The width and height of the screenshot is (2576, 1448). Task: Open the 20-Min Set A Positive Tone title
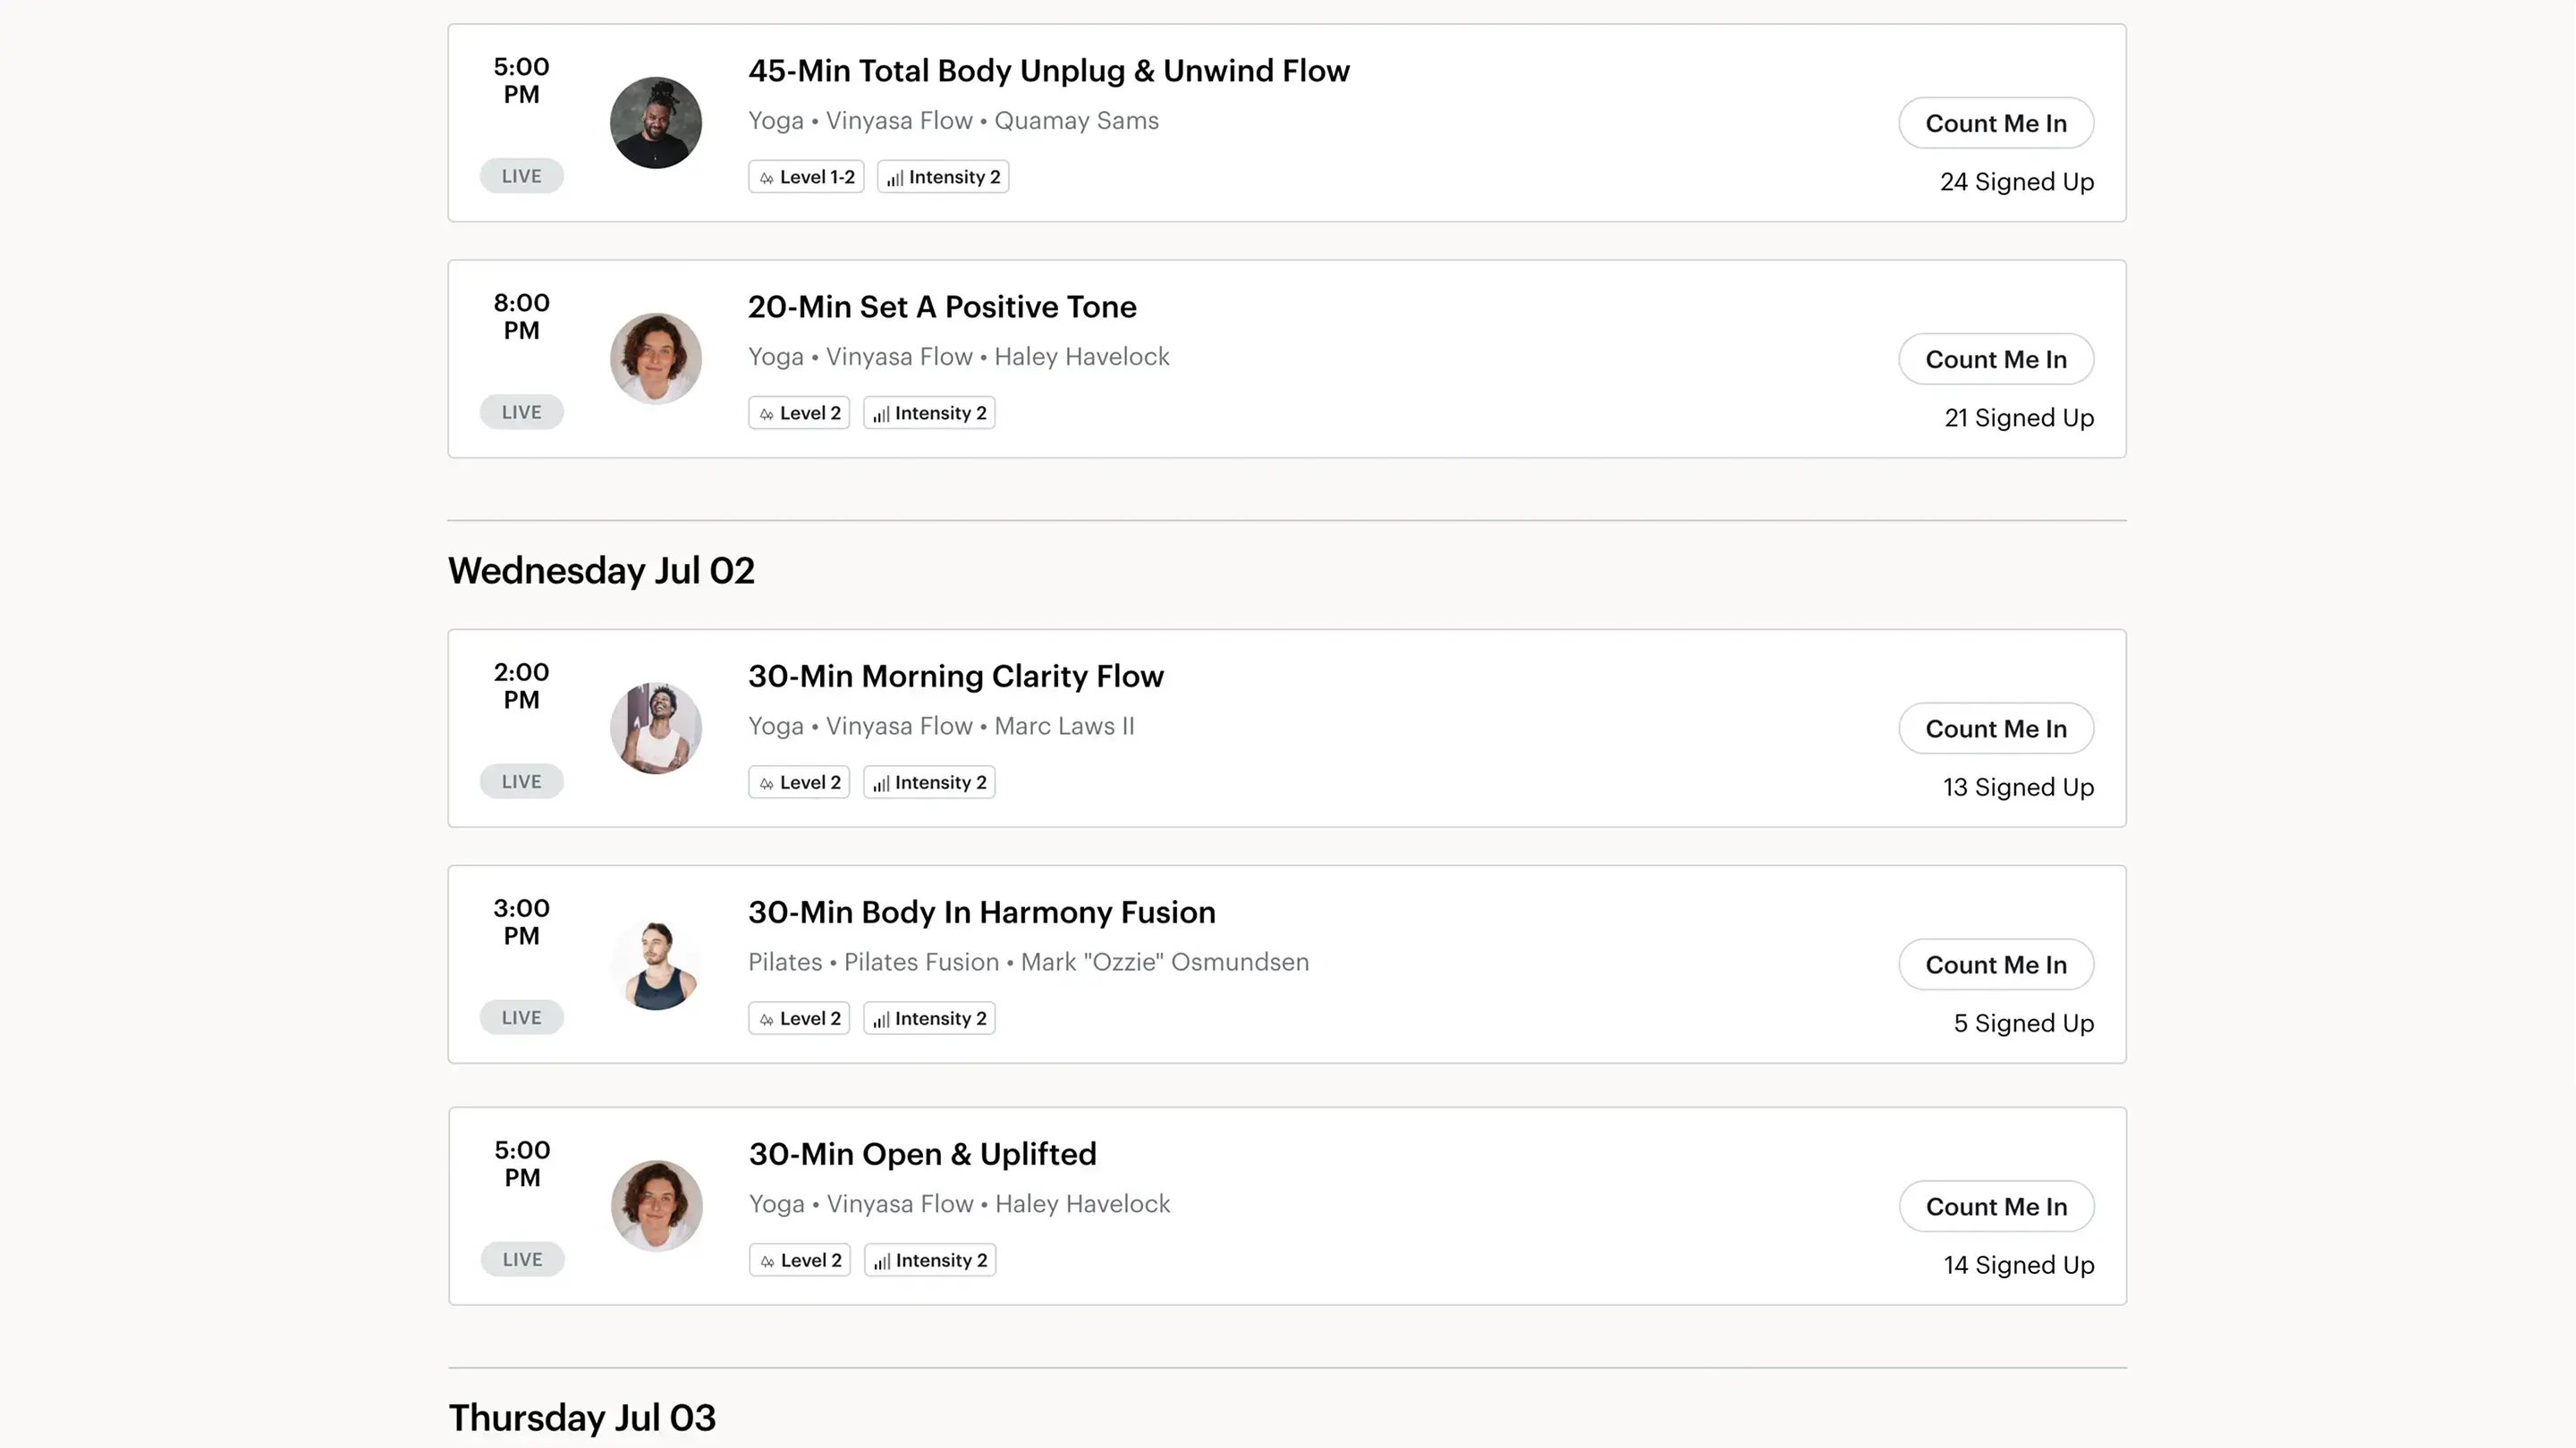[941, 307]
